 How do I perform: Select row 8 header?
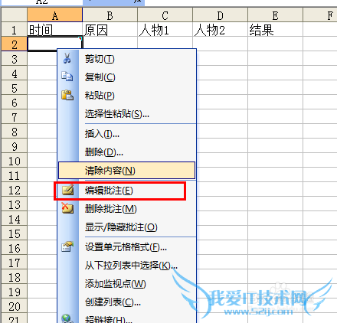15,132
